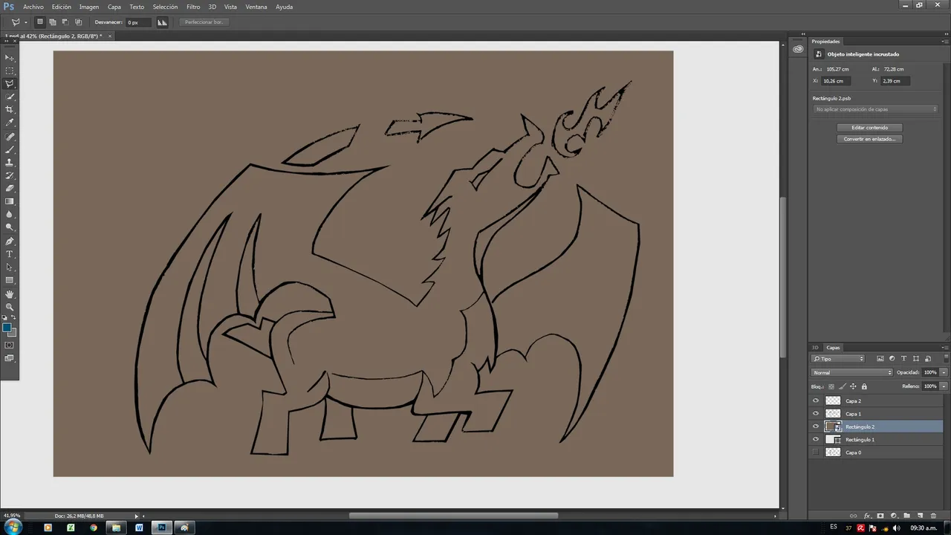Viewport: 951px width, 535px height.
Task: Open the Opacidad slider dropdown
Action: click(944, 372)
